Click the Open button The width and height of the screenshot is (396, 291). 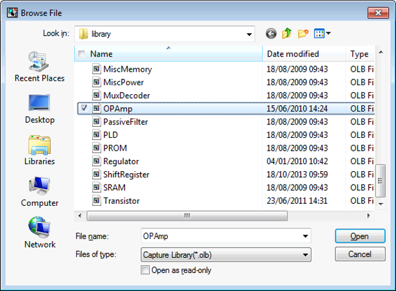click(x=359, y=236)
